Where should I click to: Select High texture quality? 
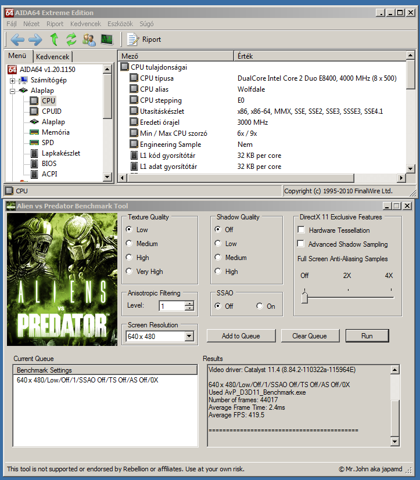129,257
